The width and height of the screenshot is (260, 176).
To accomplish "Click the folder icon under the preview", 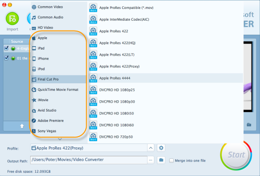I will pyautogui.click(x=249, y=124).
